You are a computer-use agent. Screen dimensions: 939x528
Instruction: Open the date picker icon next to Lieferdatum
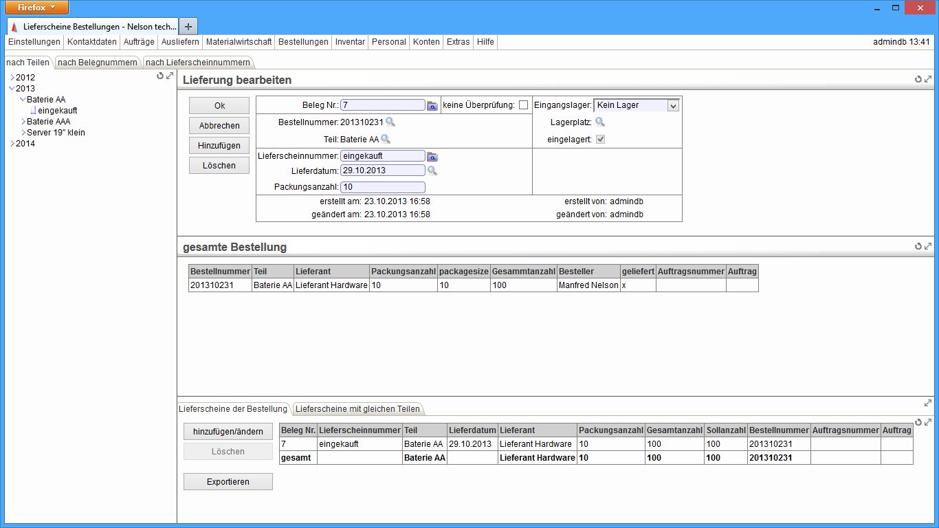click(x=432, y=170)
